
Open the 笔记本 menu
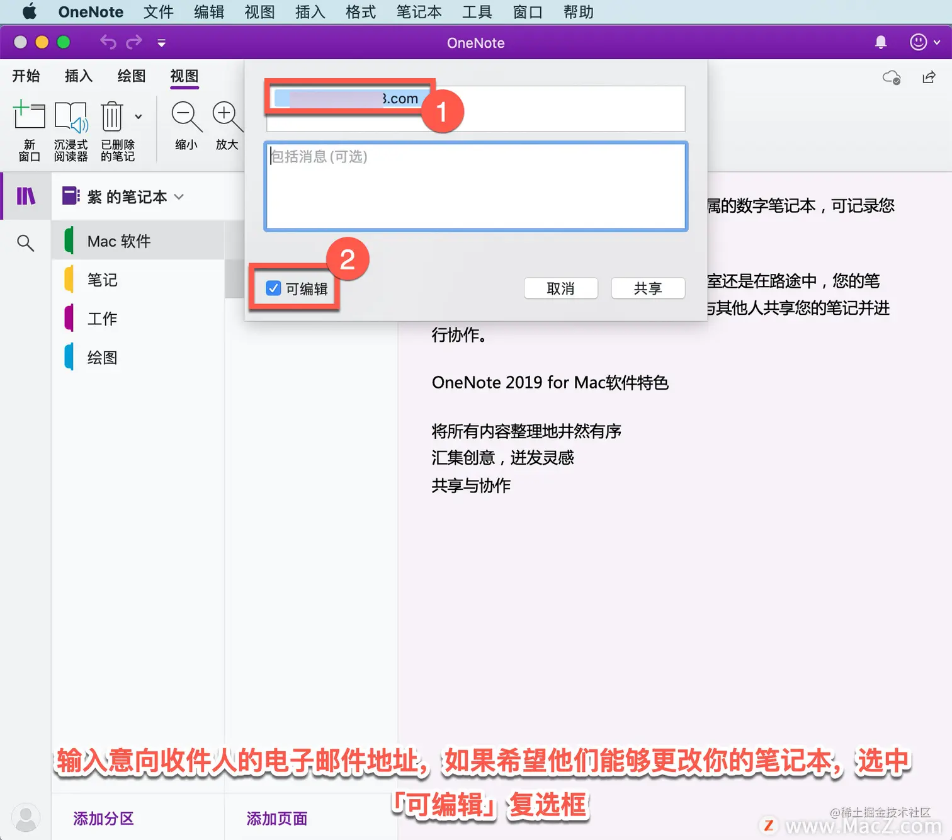[x=419, y=12]
